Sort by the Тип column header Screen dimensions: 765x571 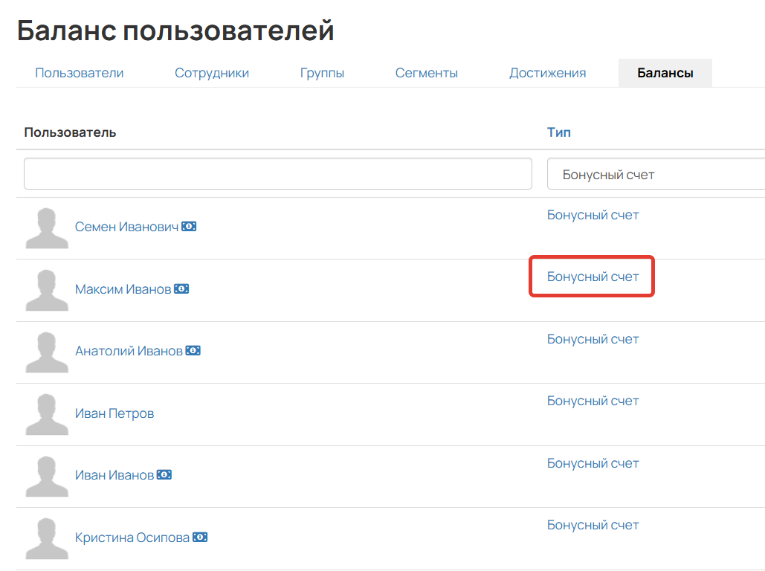(559, 132)
